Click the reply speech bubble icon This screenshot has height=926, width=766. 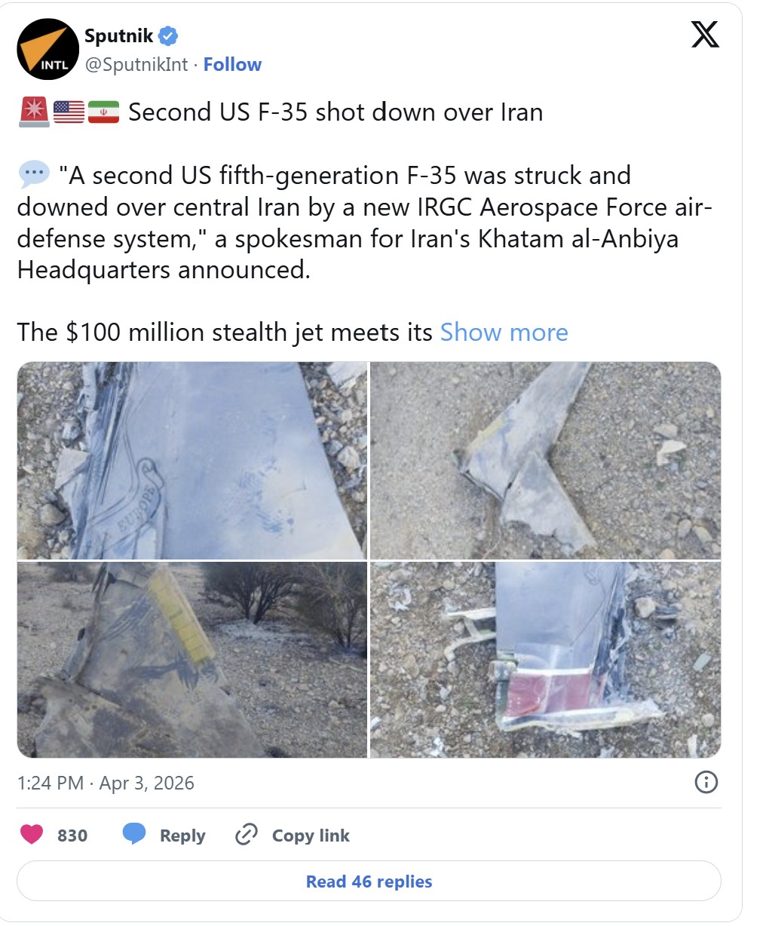point(134,835)
